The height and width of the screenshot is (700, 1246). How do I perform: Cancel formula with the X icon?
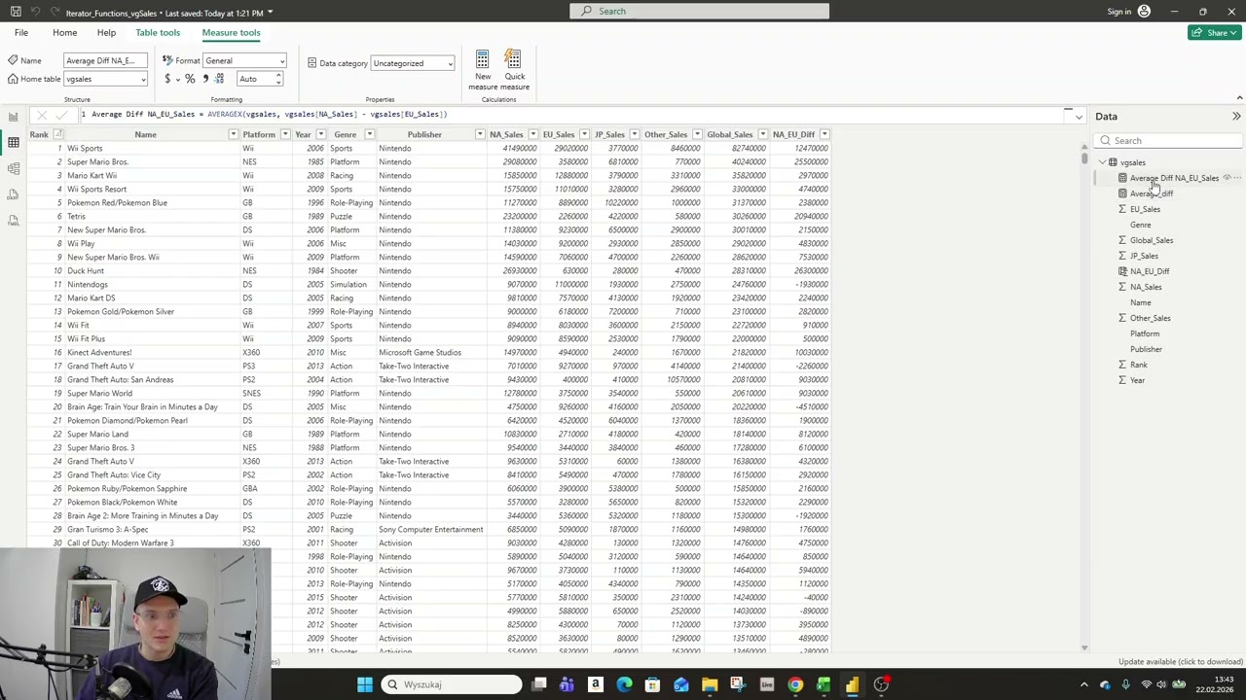click(42, 115)
